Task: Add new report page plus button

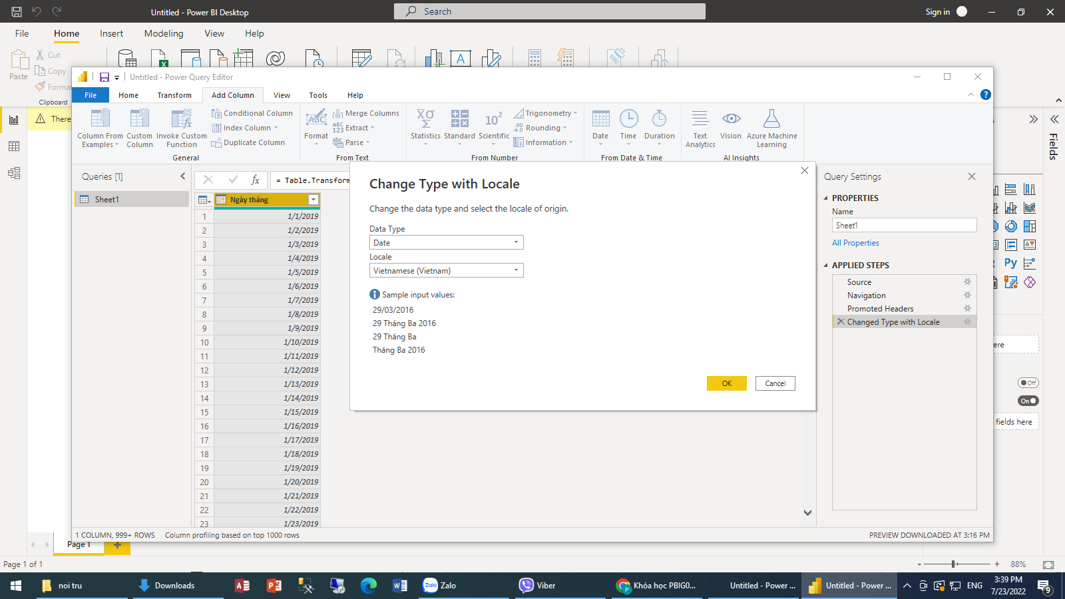Action: click(x=117, y=545)
